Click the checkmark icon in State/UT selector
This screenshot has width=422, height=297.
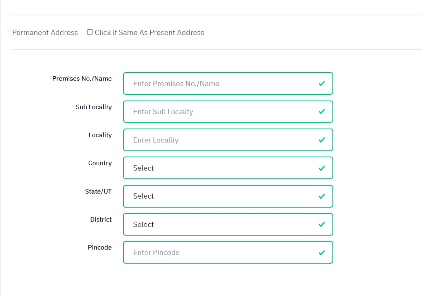pos(322,196)
